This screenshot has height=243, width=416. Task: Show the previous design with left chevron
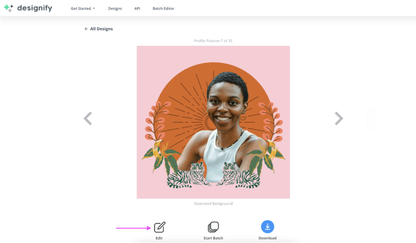(88, 118)
